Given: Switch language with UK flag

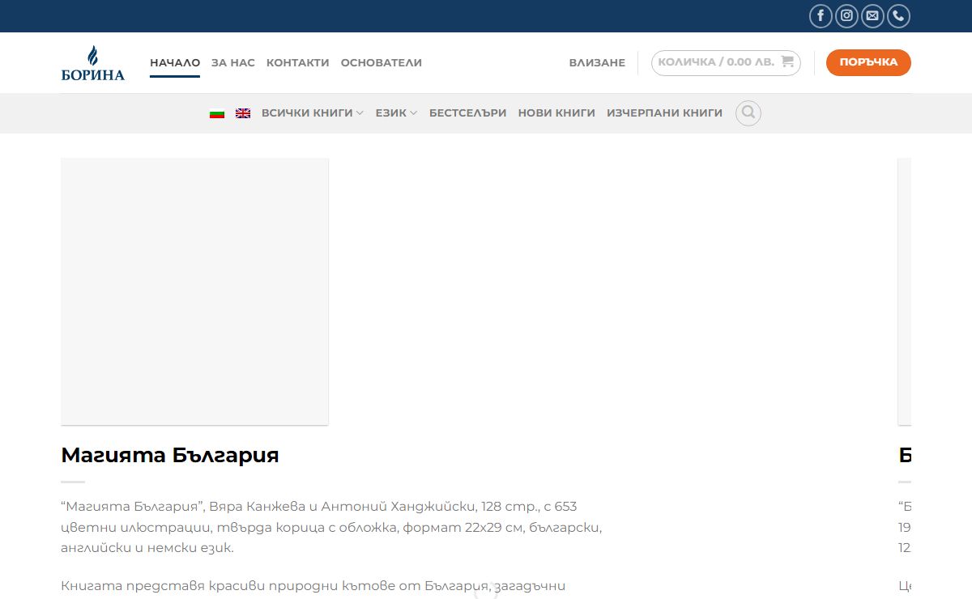Looking at the screenshot, I should pyautogui.click(x=243, y=113).
